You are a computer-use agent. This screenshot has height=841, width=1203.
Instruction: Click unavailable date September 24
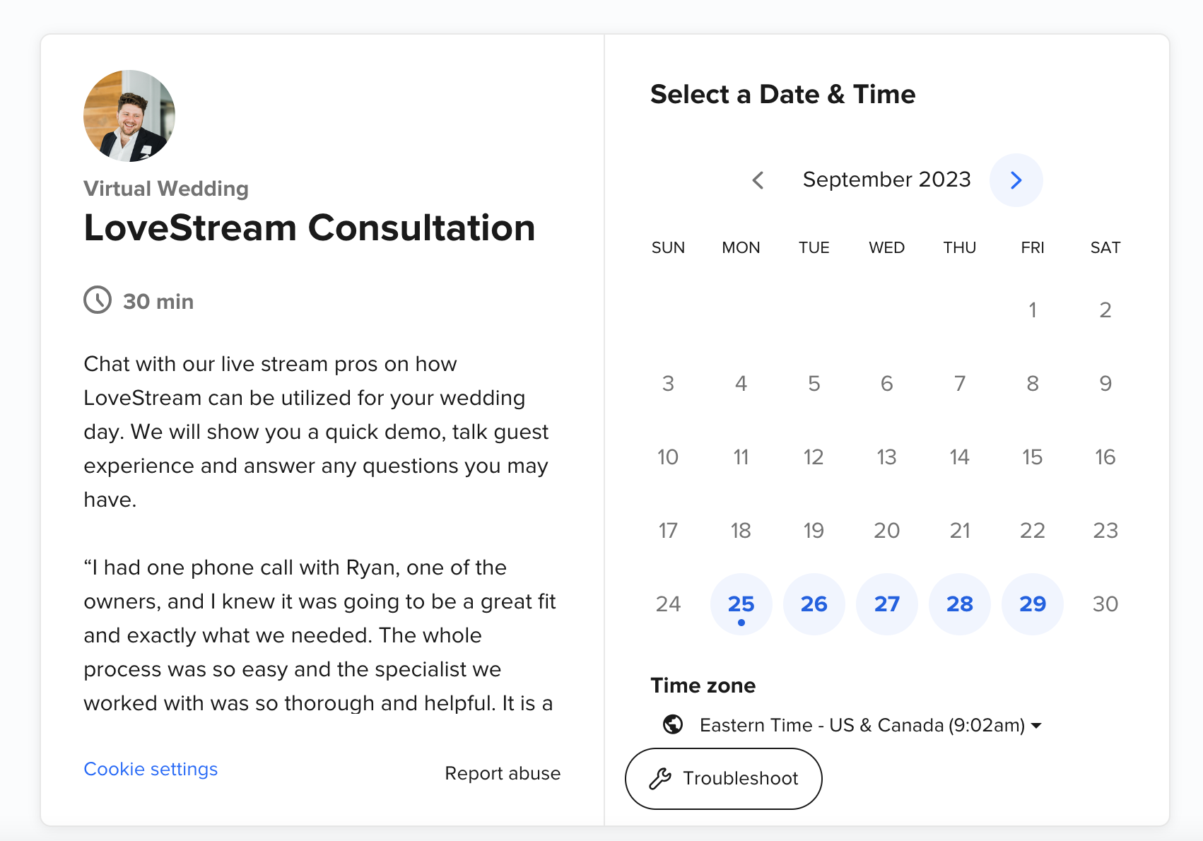[x=668, y=604]
